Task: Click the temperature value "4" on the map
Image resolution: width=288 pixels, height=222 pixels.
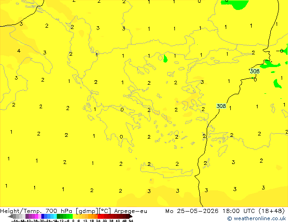Action: point(19,51)
